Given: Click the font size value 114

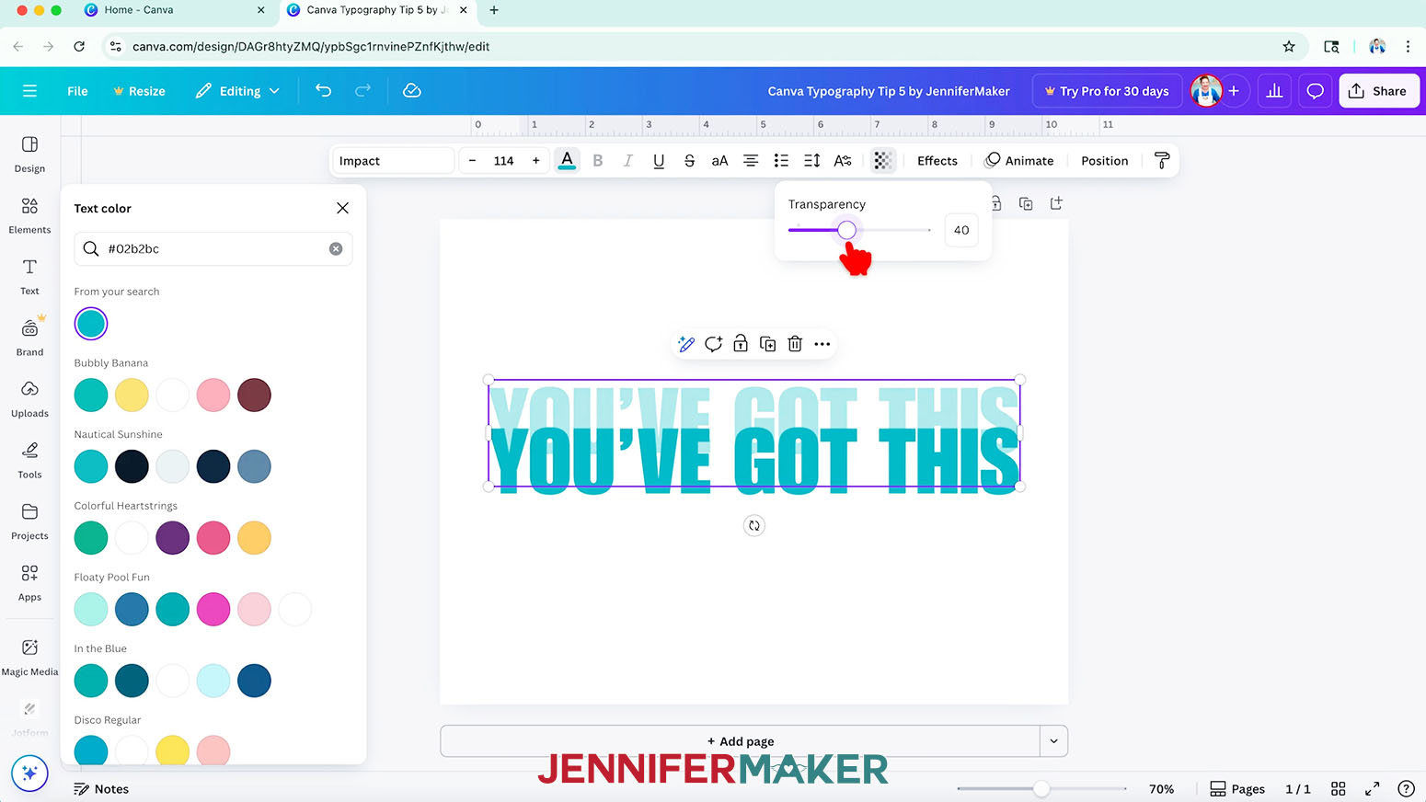Looking at the screenshot, I should [503, 160].
